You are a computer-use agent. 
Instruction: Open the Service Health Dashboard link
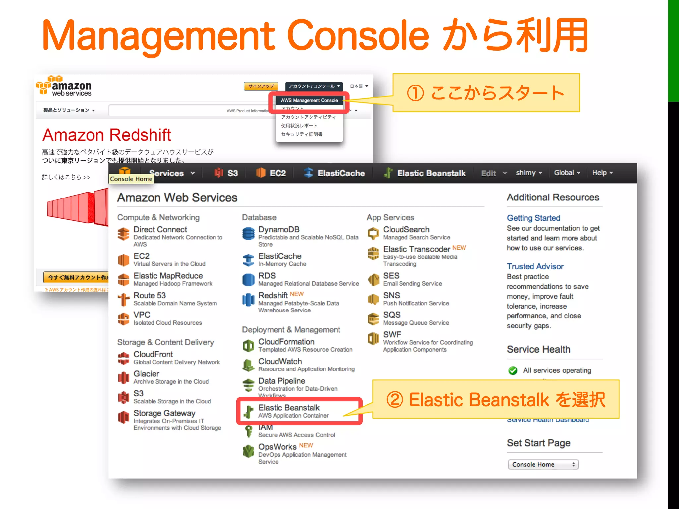[x=548, y=420]
